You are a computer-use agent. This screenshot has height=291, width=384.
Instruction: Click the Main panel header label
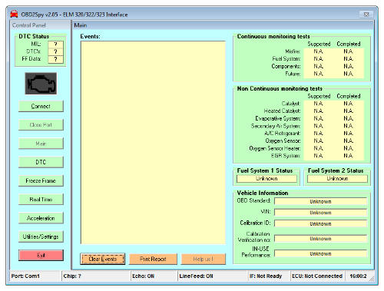point(81,25)
